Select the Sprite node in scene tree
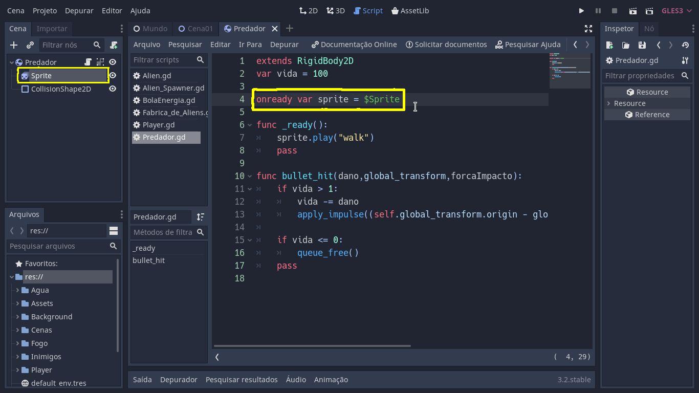The height and width of the screenshot is (393, 699). 41,76
